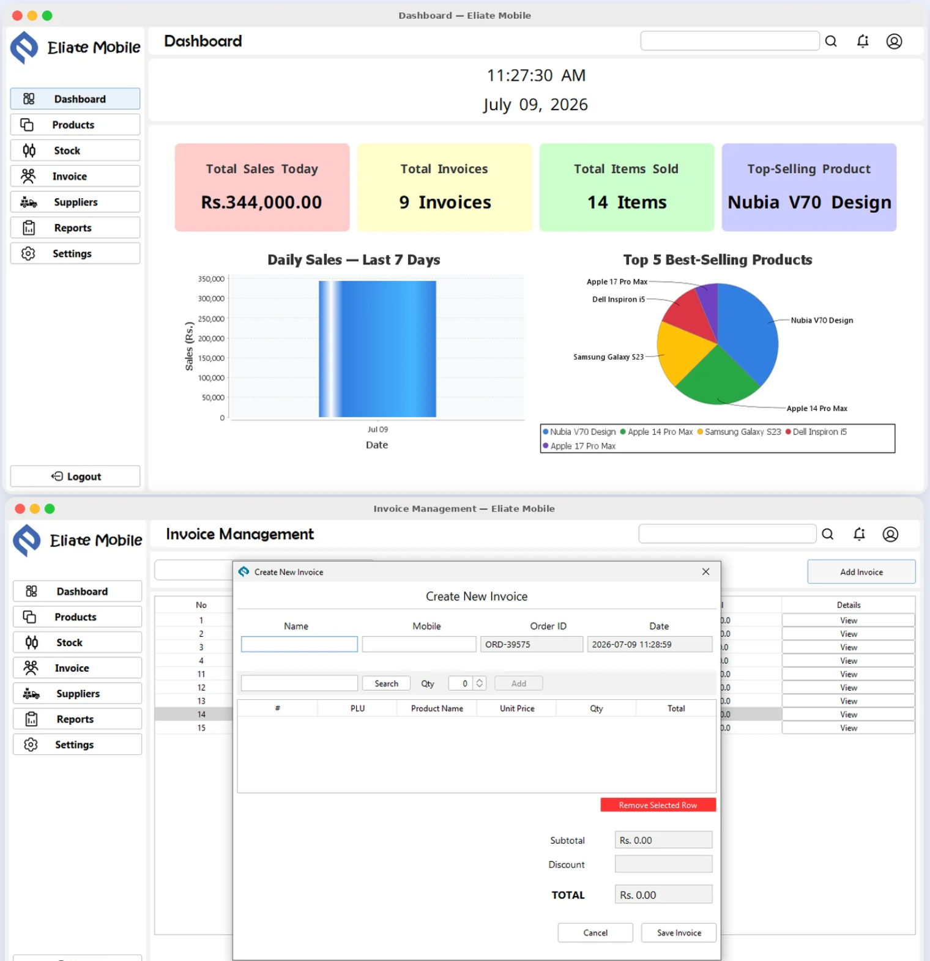The width and height of the screenshot is (930, 961).
Task: Focus search field in Dashboard window header
Action: click(x=730, y=41)
